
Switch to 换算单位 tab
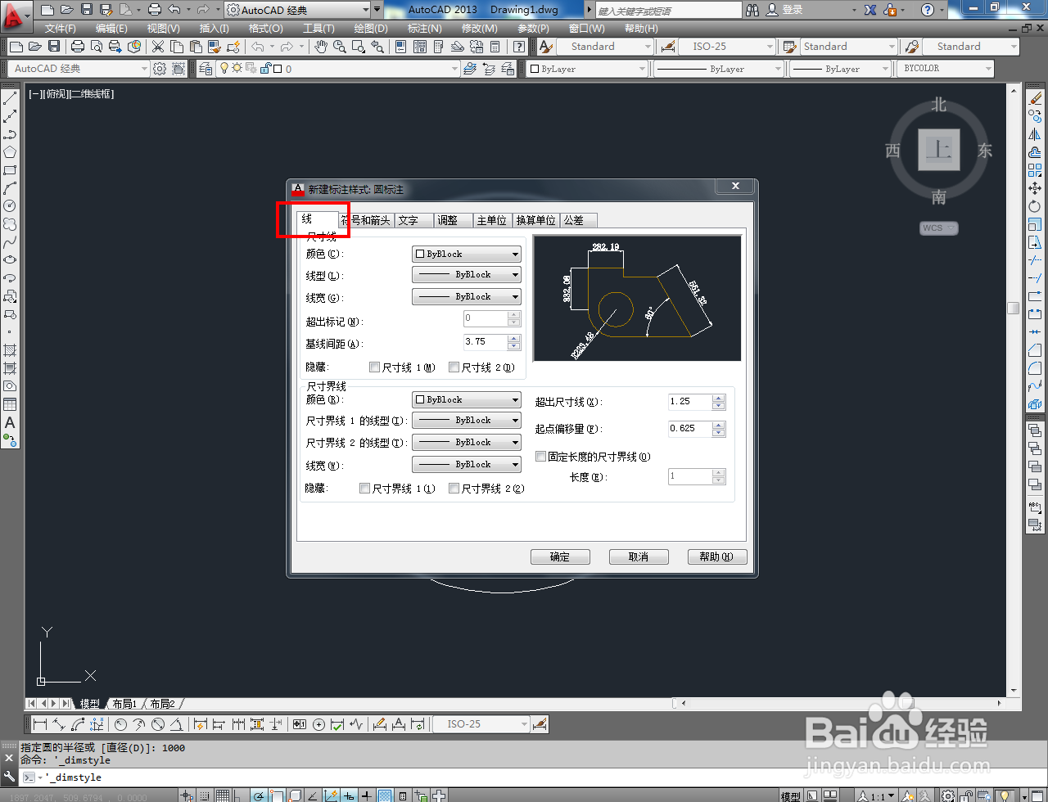click(536, 220)
